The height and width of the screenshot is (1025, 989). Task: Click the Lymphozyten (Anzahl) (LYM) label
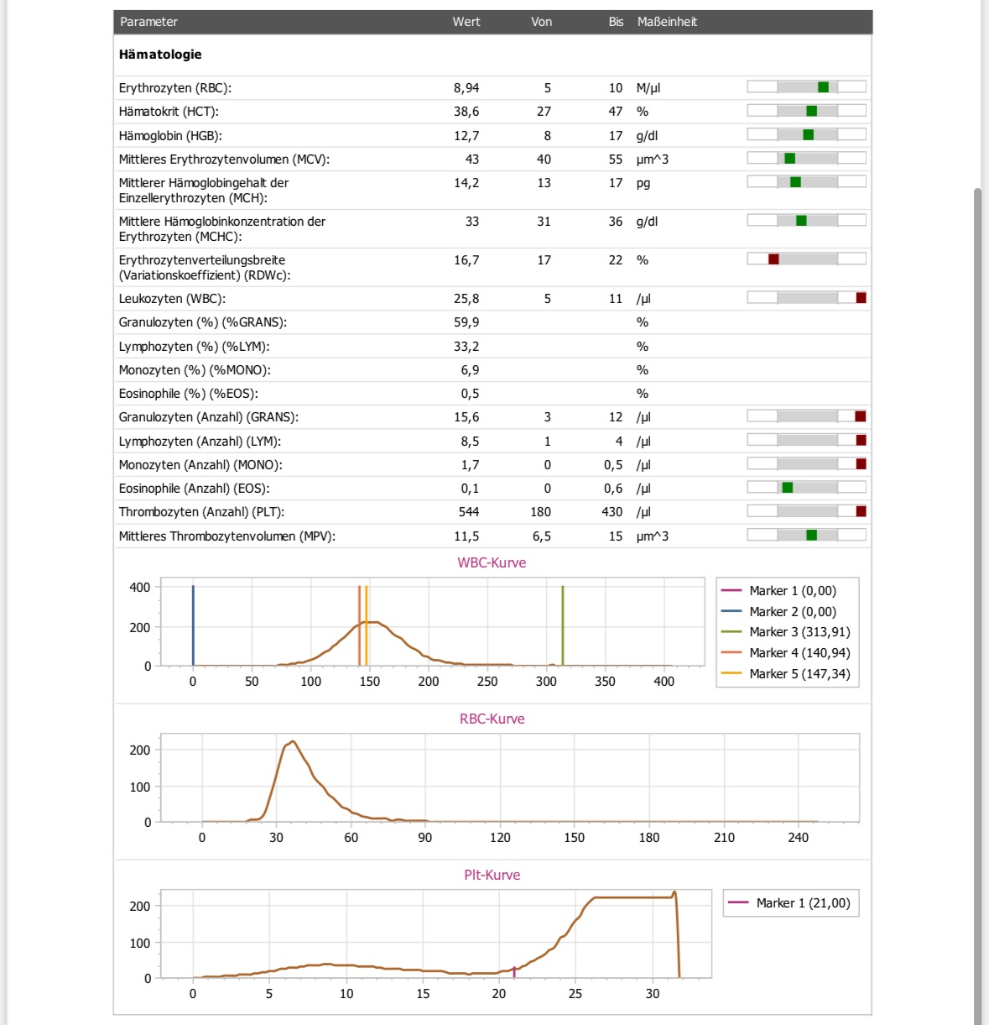pyautogui.click(x=200, y=442)
